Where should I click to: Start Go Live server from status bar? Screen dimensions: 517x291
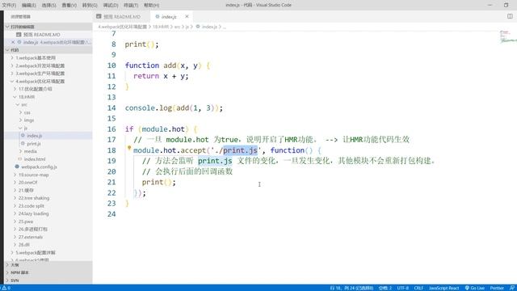474,288
